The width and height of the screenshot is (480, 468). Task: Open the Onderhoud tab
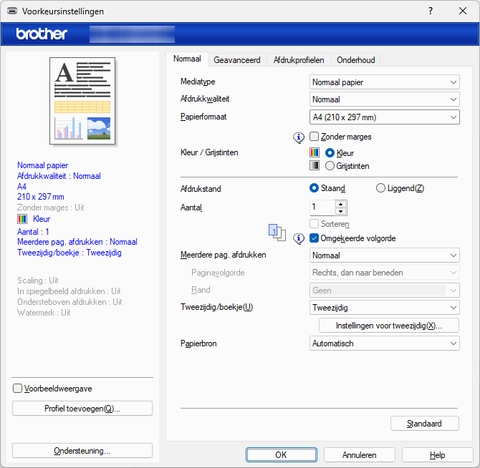pos(356,60)
